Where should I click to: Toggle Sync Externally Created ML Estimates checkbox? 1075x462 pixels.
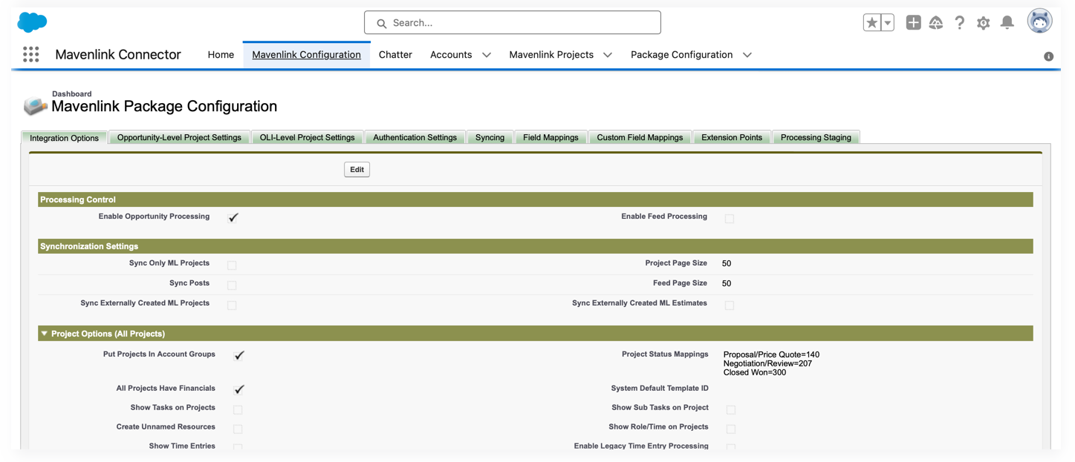click(x=730, y=305)
